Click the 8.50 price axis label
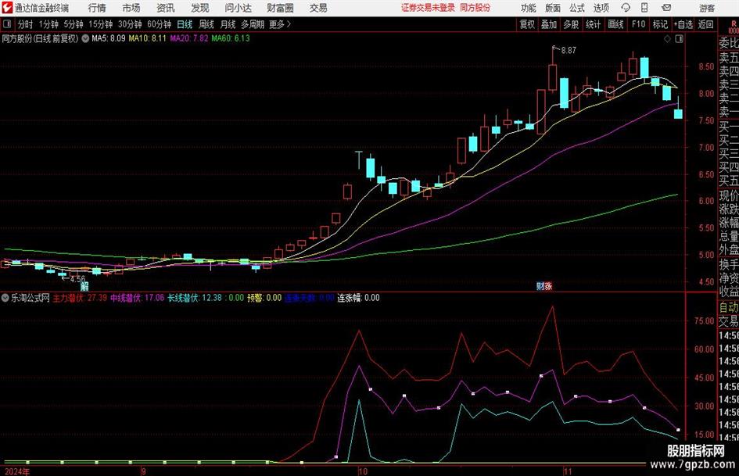The image size is (739, 476). (706, 67)
